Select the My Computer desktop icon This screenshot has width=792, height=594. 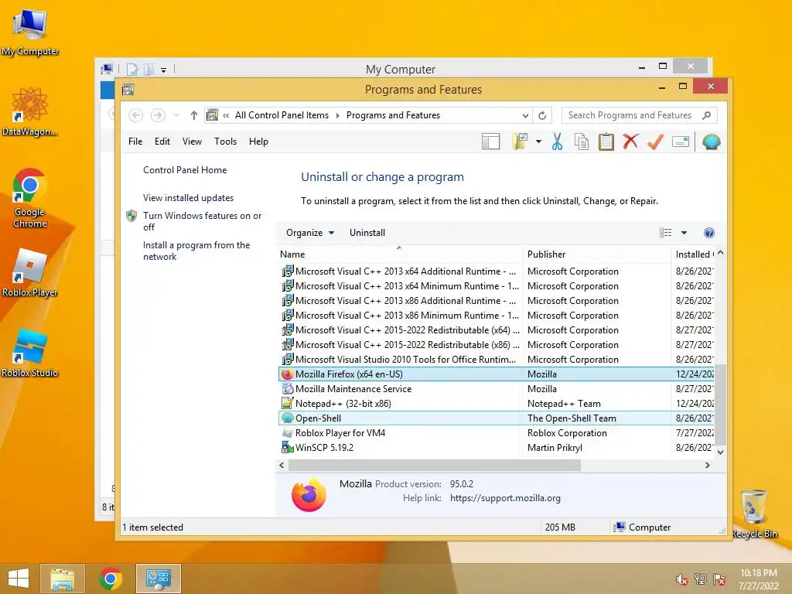pyautogui.click(x=30, y=32)
